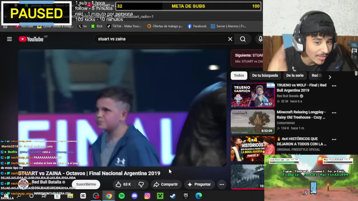Click the video player to toggle playback
Screen dimensions: 358x201
point(122,108)
